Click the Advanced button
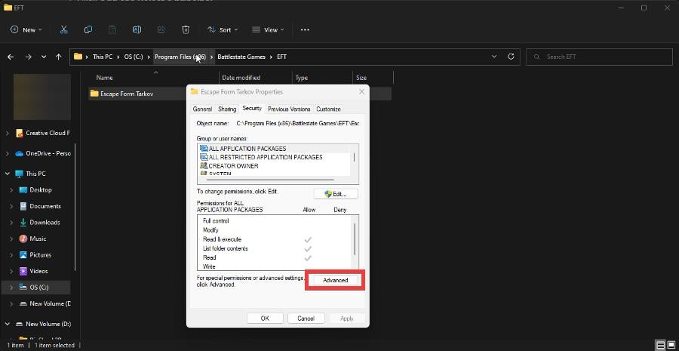This screenshot has width=679, height=351. [336, 280]
